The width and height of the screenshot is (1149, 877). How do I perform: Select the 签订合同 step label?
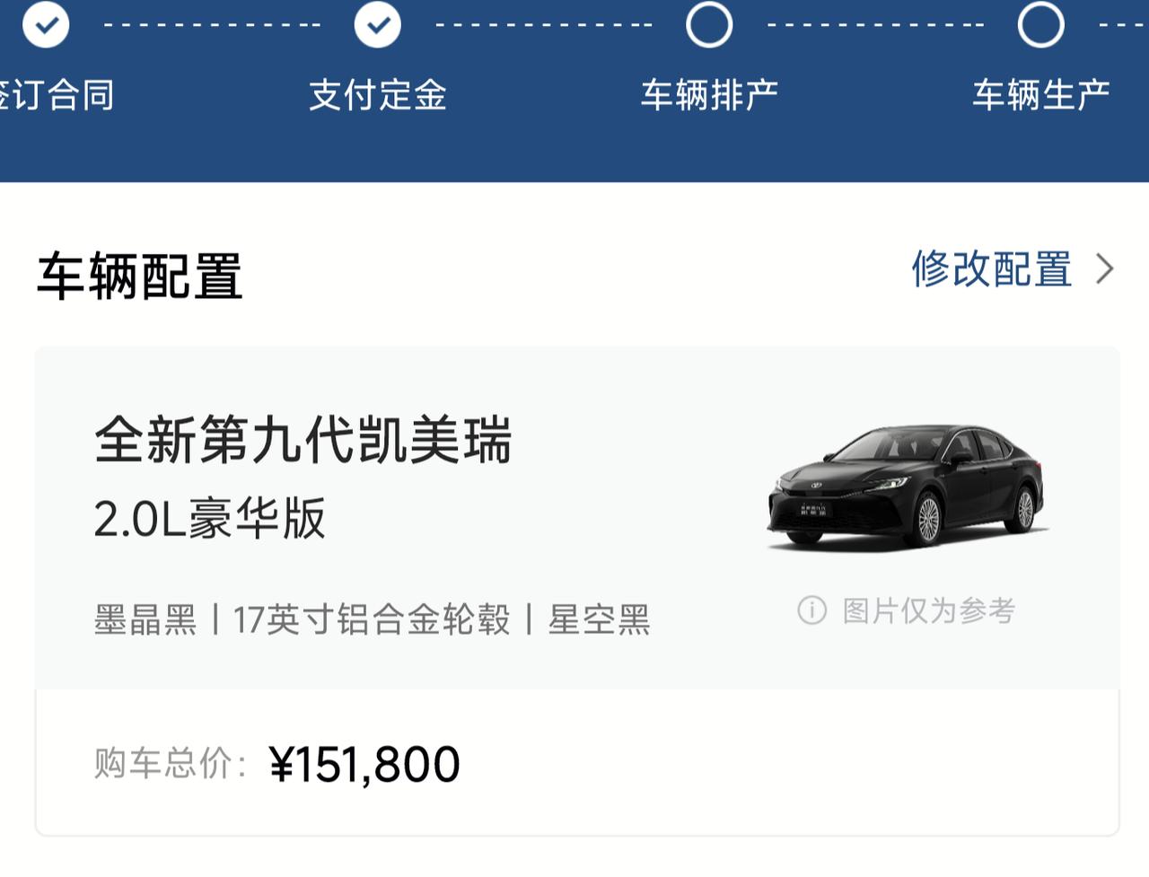pos(56,94)
